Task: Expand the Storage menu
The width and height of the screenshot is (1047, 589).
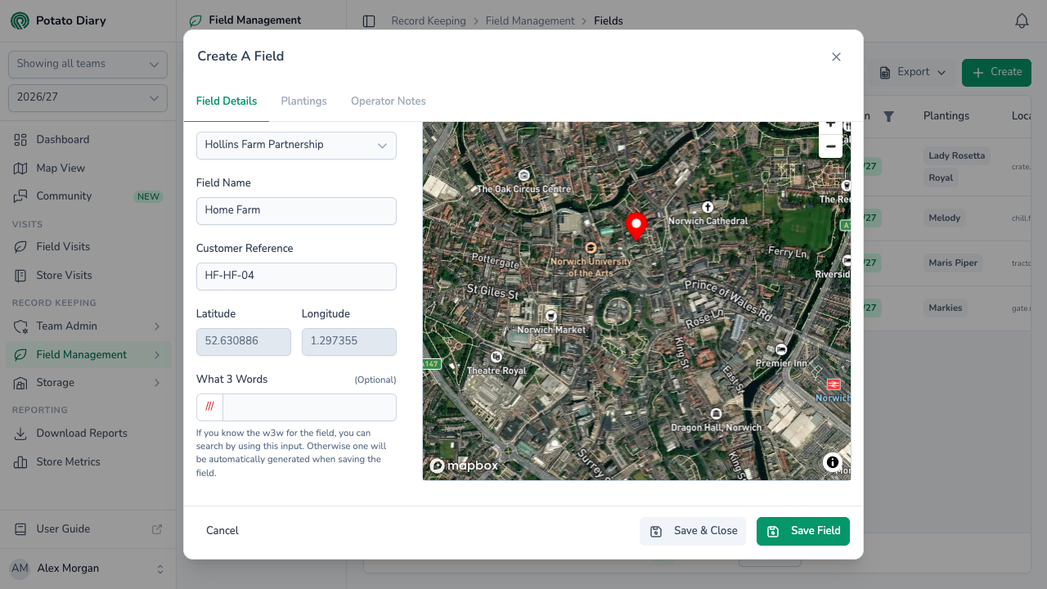Action: (88, 383)
